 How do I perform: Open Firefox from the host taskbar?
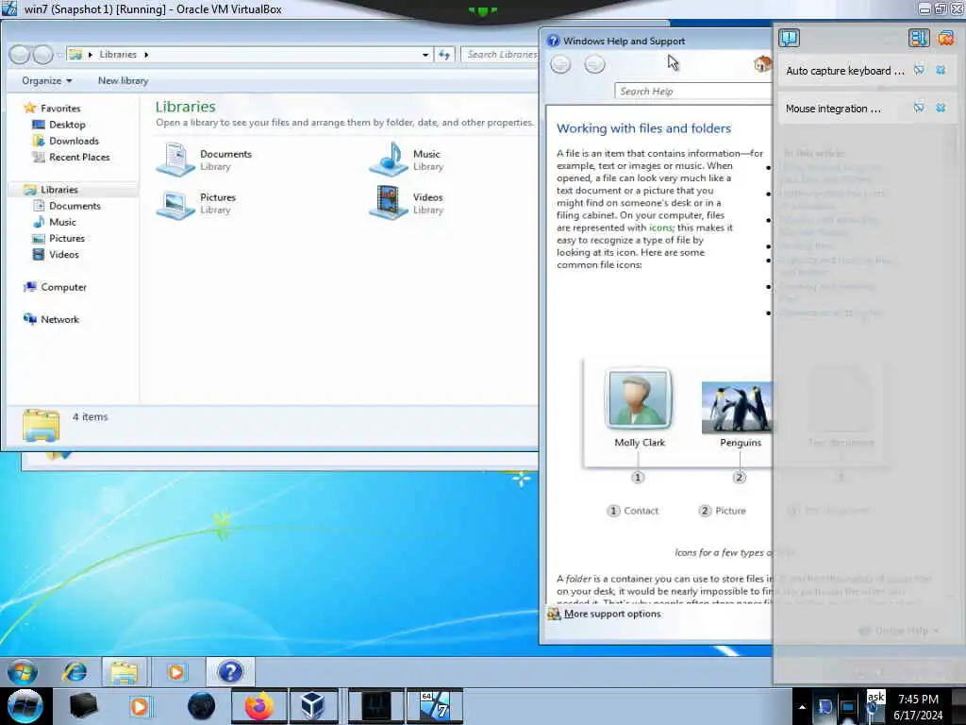coord(259,706)
